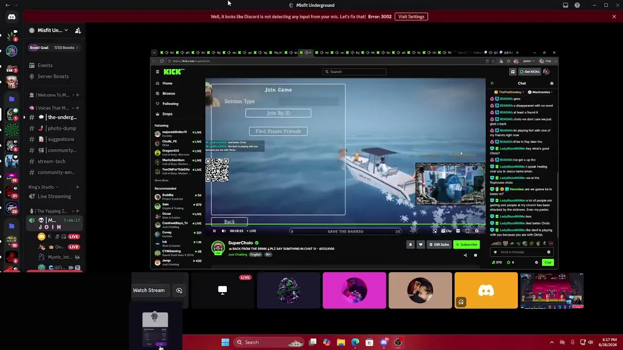Open the invite people icon beside server name
The width and height of the screenshot is (623, 350).
click(78, 31)
